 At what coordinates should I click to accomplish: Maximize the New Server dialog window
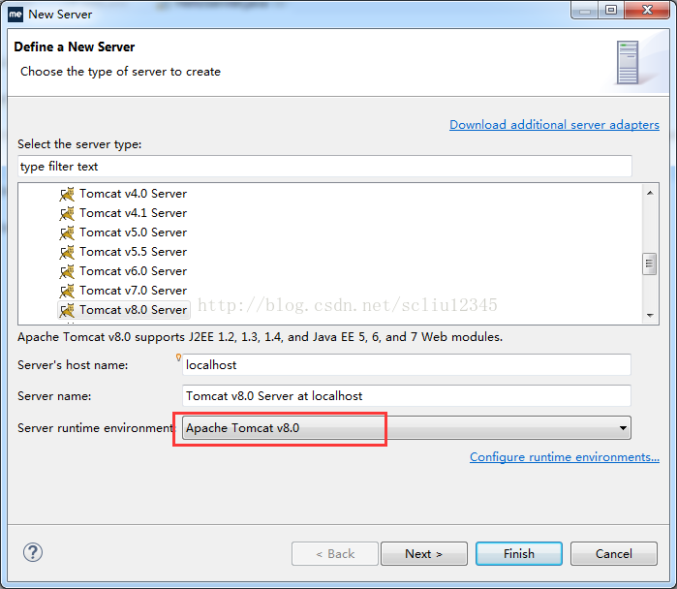pyautogui.click(x=611, y=10)
